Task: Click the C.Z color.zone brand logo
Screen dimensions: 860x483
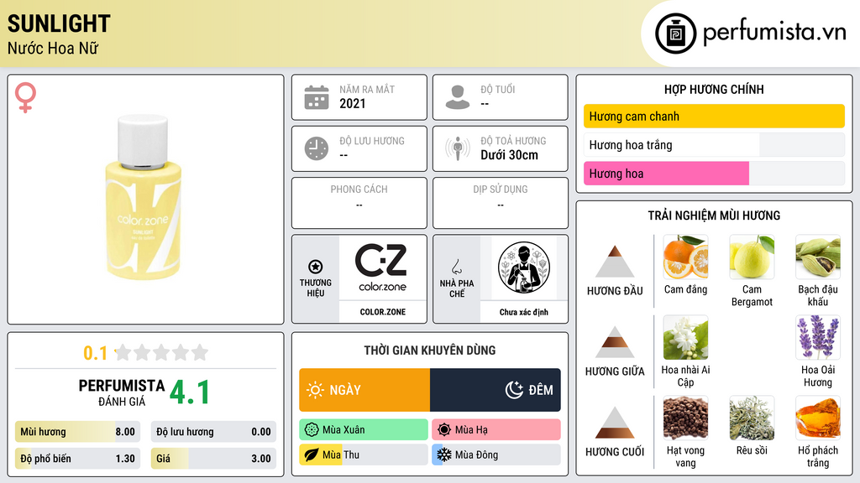Action: 382,267
